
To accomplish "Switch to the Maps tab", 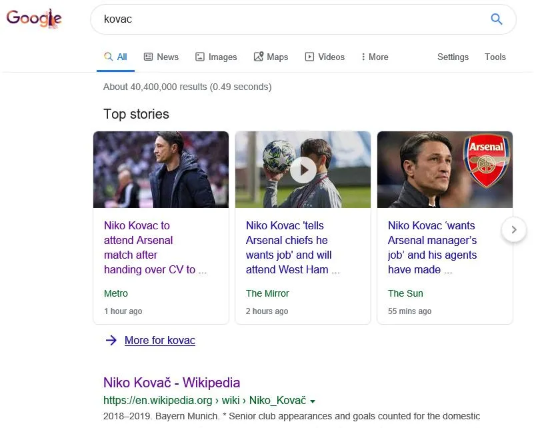I will (x=271, y=57).
